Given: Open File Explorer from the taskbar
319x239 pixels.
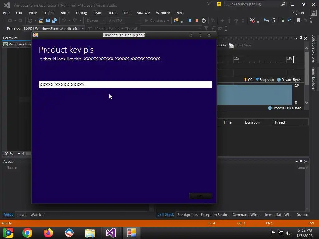Looking at the screenshot, I should pyautogui.click(x=90, y=233).
